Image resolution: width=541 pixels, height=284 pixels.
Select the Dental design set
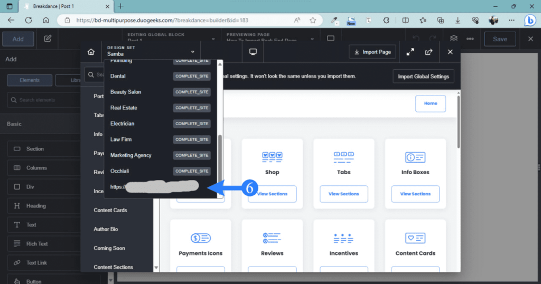click(x=161, y=76)
